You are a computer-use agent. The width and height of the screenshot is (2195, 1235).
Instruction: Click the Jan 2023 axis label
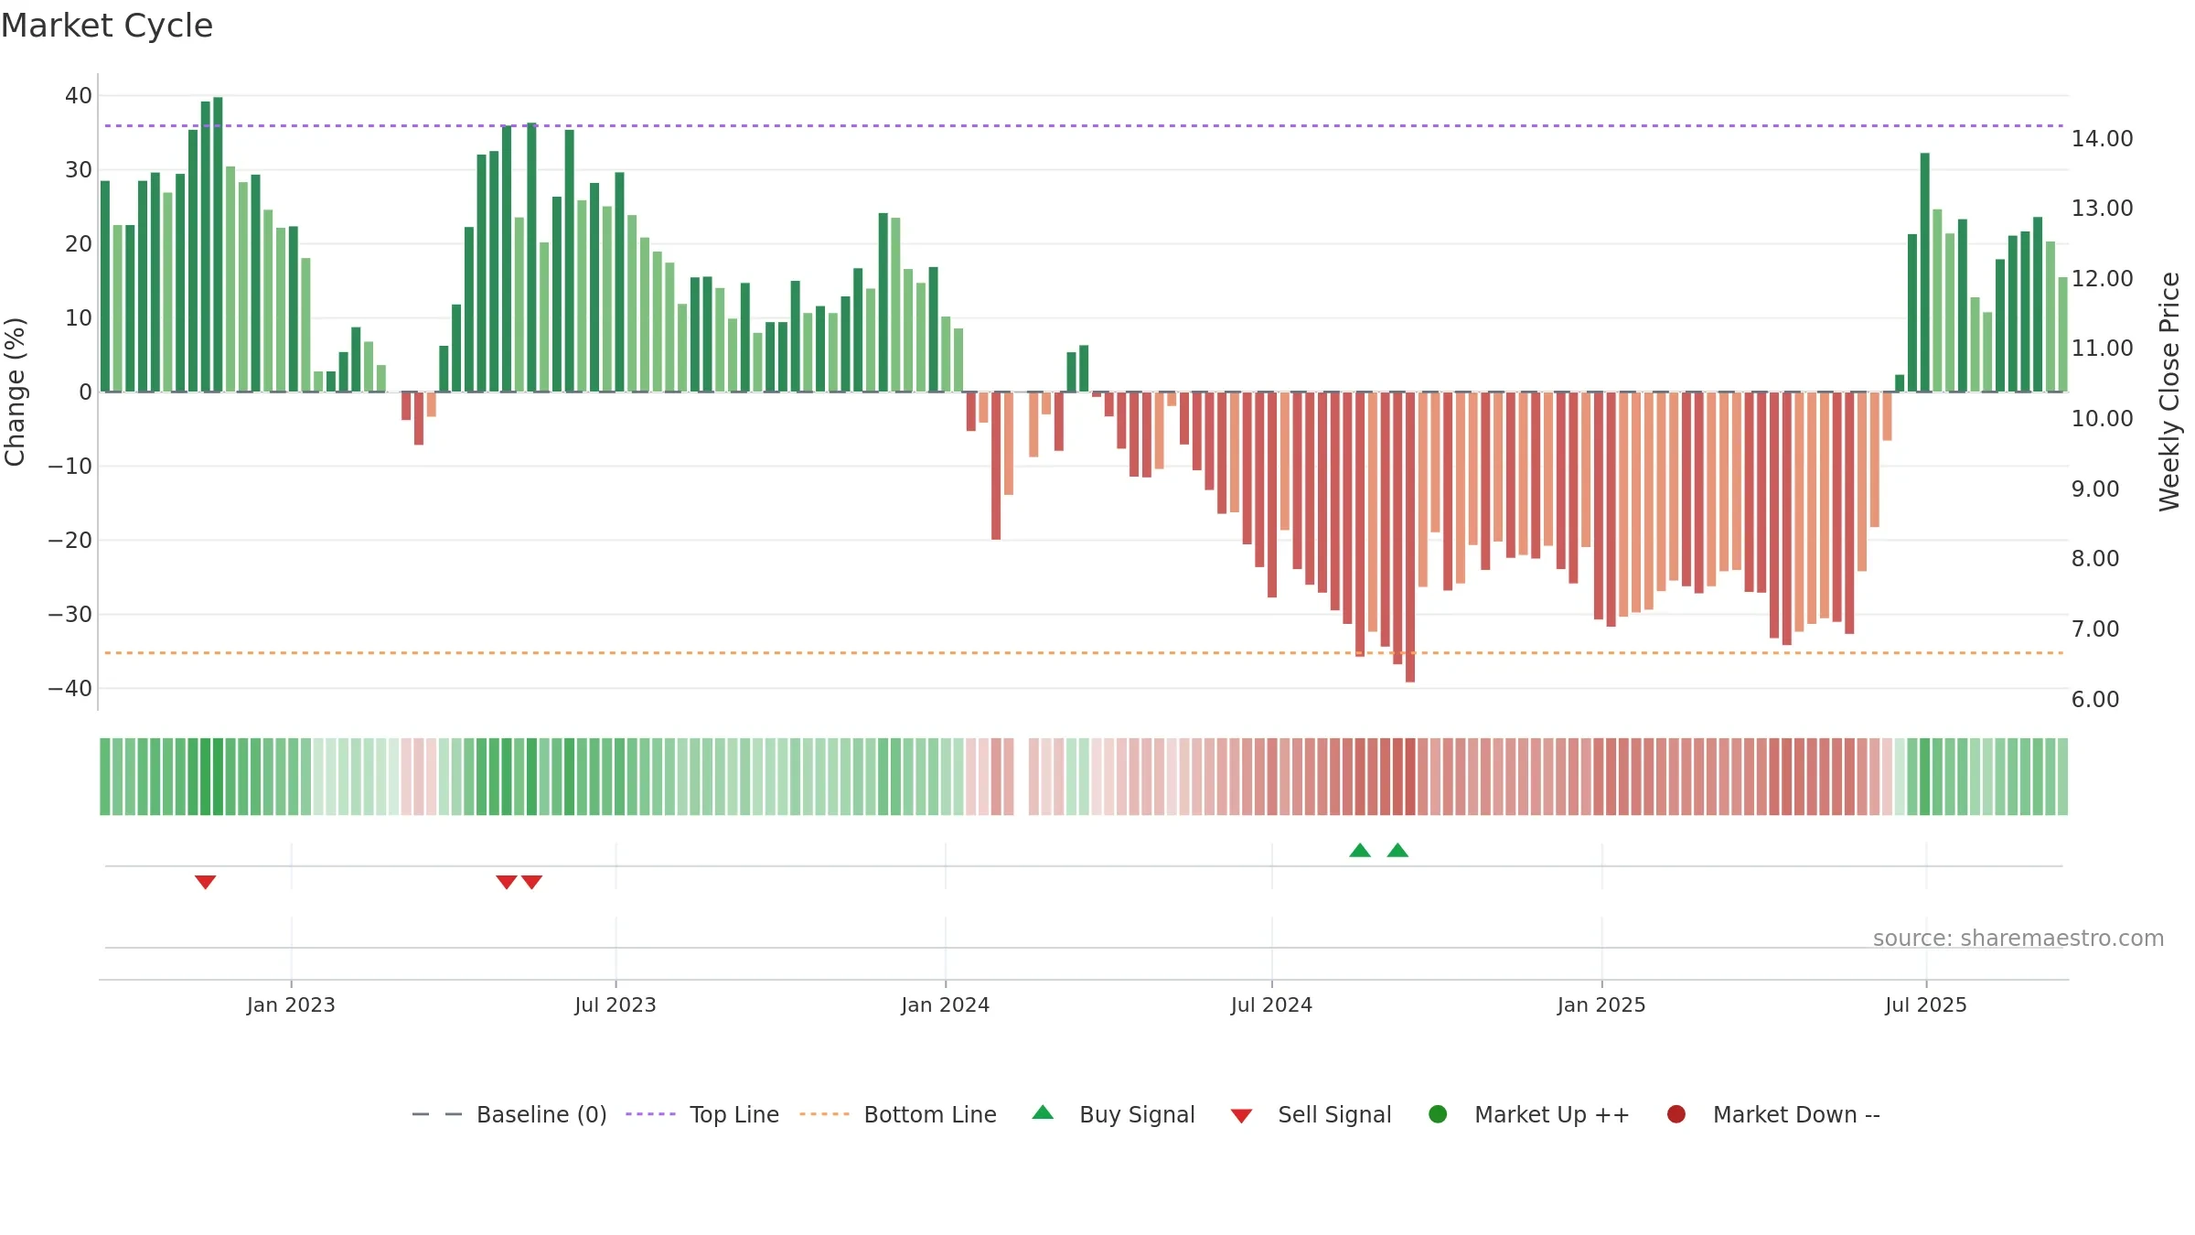pyautogui.click(x=291, y=1005)
